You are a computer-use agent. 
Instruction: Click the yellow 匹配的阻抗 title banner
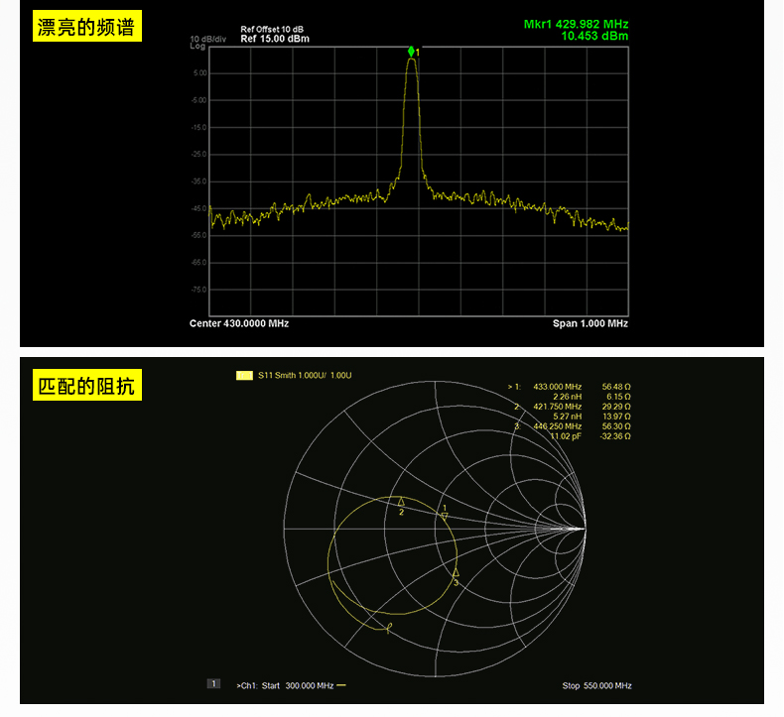point(87,385)
